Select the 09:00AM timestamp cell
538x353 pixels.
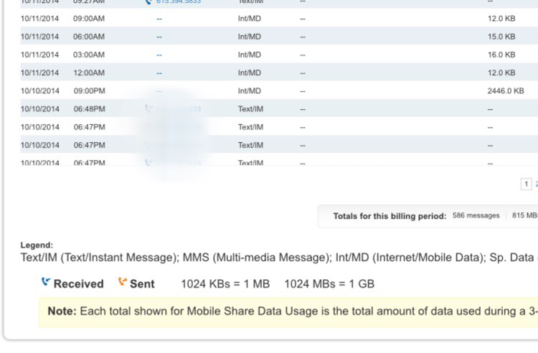click(89, 18)
